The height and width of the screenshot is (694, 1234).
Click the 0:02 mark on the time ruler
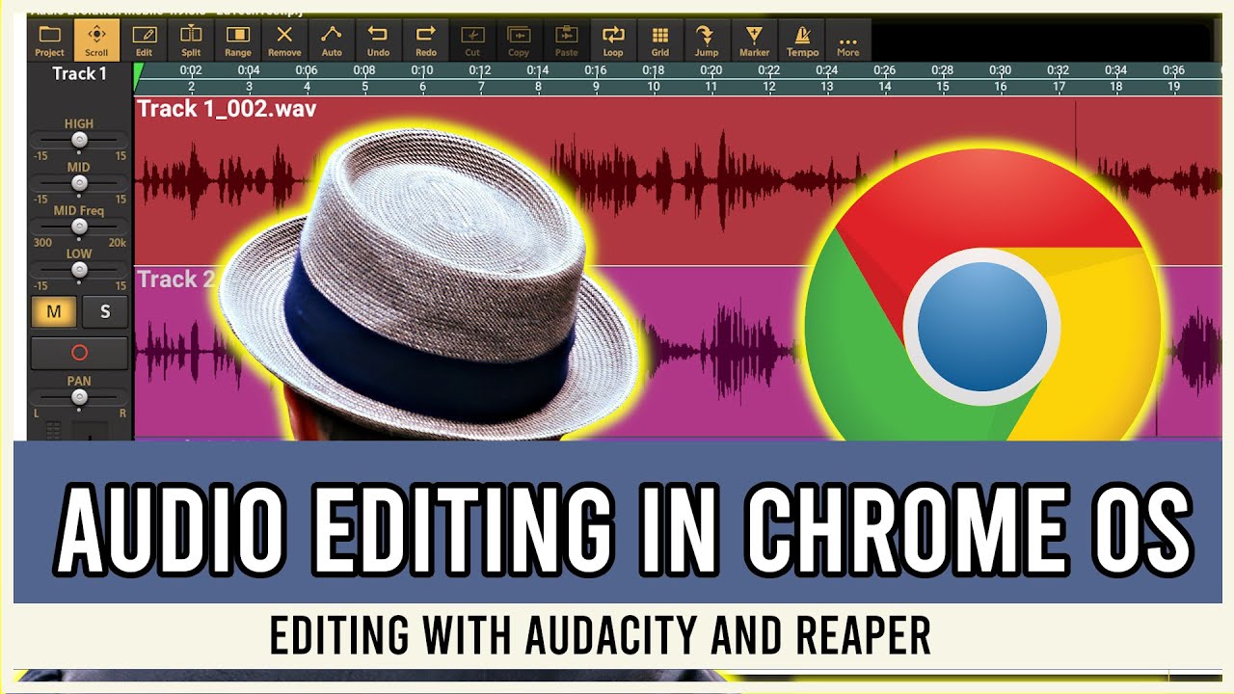[191, 70]
